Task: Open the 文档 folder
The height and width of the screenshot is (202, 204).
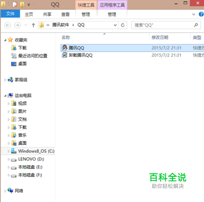Action: pyautogui.click(x=22, y=119)
